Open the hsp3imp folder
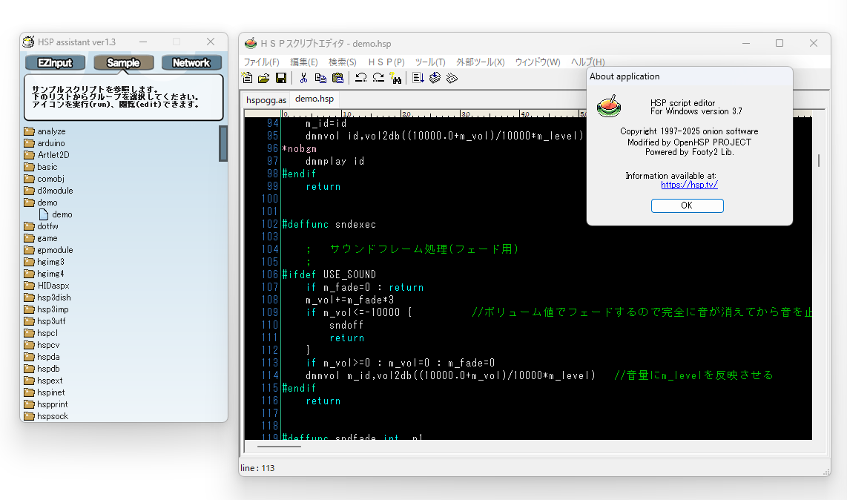 click(x=47, y=310)
